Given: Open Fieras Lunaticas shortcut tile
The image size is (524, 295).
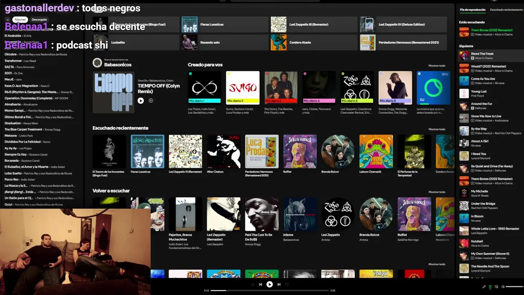Looking at the screenshot, I should (224, 25).
